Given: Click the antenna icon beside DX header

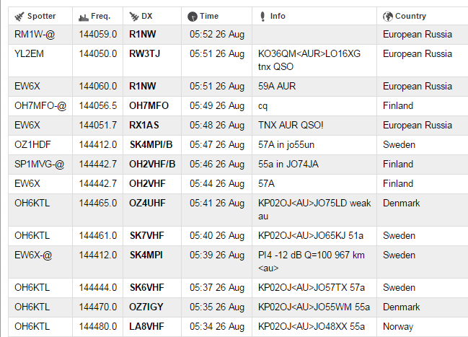Looking at the screenshot, I should (x=133, y=16).
